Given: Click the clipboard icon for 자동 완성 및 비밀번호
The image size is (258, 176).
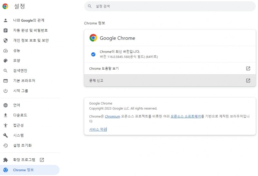Looking at the screenshot, I should point(5,30).
